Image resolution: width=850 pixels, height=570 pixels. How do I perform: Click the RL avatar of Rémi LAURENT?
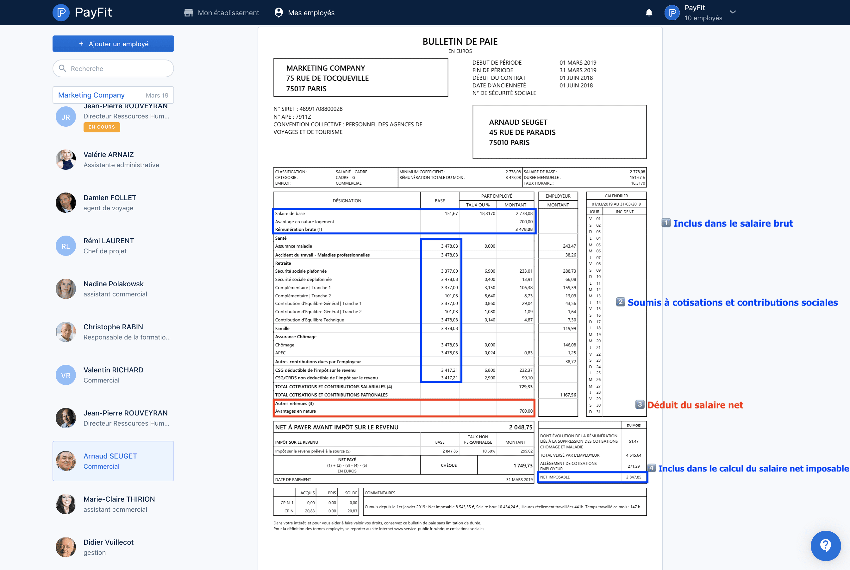click(x=66, y=246)
